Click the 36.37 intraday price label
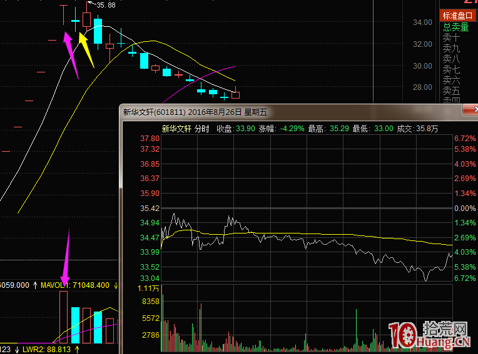Viewport: 478px width, 354px height. 150,178
